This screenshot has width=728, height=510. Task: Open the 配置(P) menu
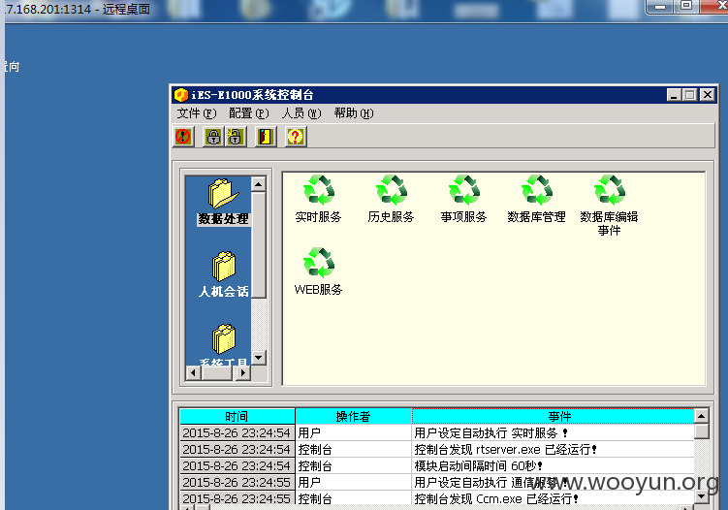click(x=249, y=113)
